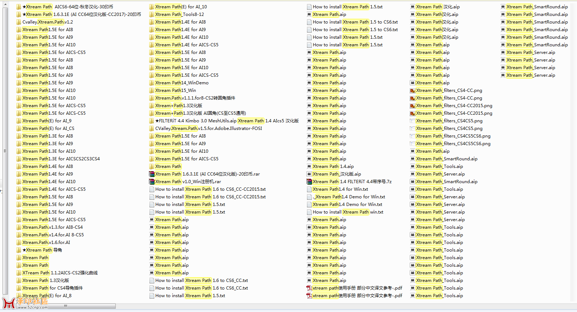577x312 pixels.
Task: Select the Xtream Path 1.4 FILTERiT 4.4带序号.7z archive icon
Action: [x=309, y=182]
